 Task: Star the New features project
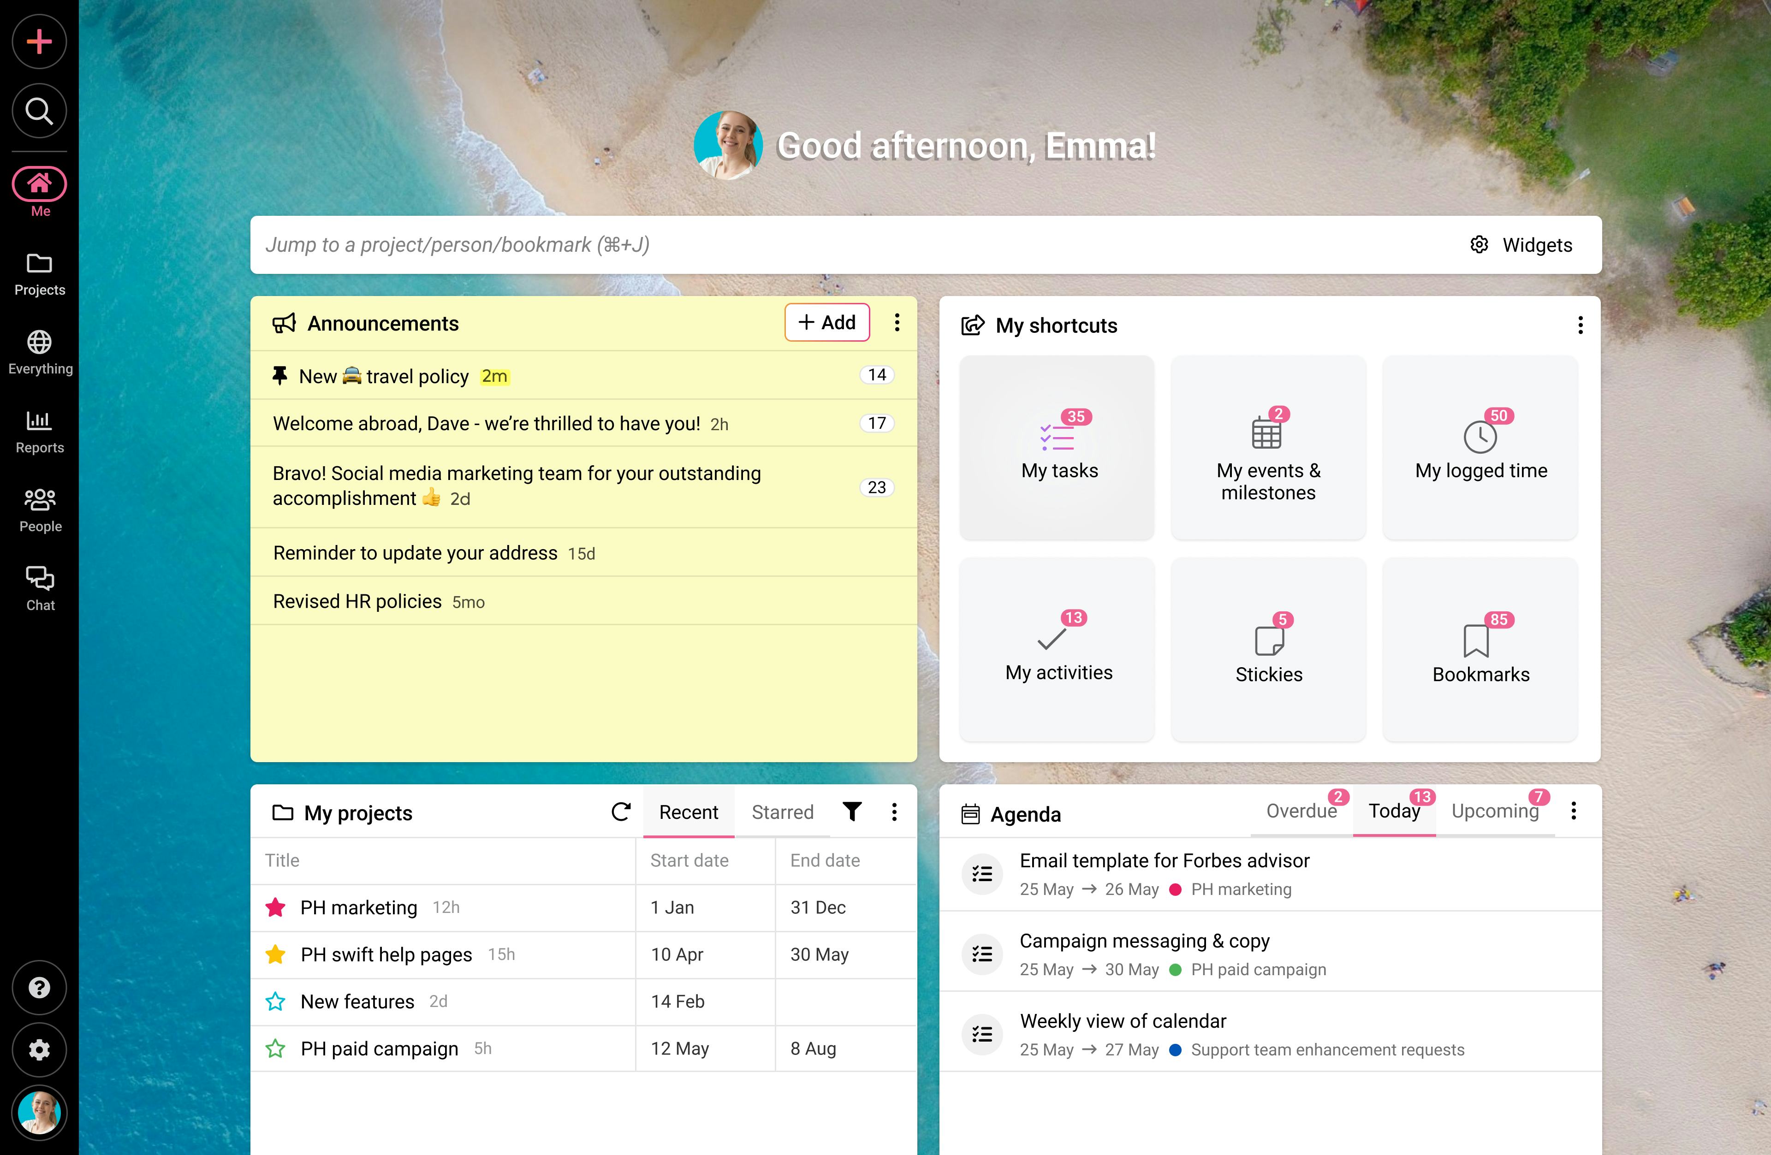(x=275, y=1002)
